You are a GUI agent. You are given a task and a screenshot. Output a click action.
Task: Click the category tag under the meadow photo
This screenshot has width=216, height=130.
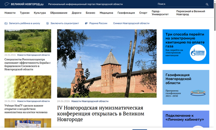pyautogui.click(x=33, y=55)
